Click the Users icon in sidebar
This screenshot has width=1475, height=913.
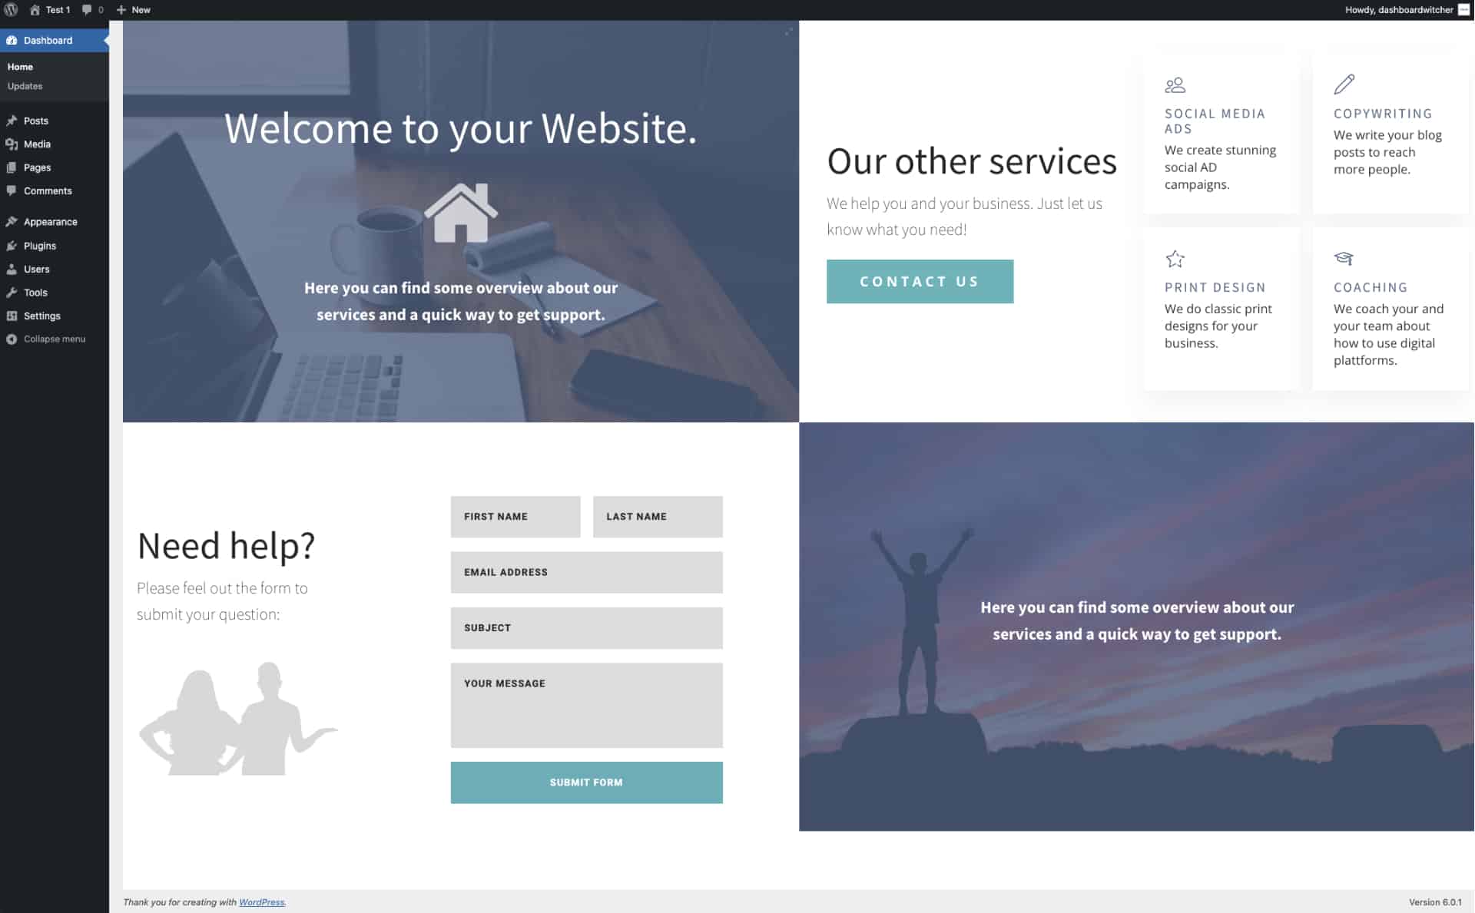pos(12,269)
